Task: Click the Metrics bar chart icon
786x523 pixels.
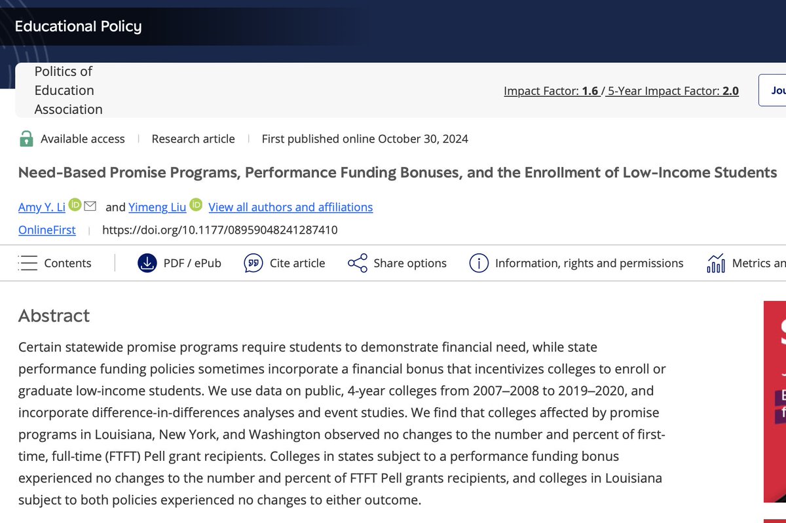Action: click(x=716, y=263)
